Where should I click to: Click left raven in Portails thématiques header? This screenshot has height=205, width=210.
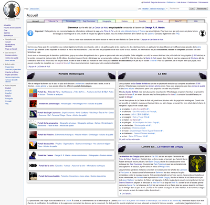(31, 76)
